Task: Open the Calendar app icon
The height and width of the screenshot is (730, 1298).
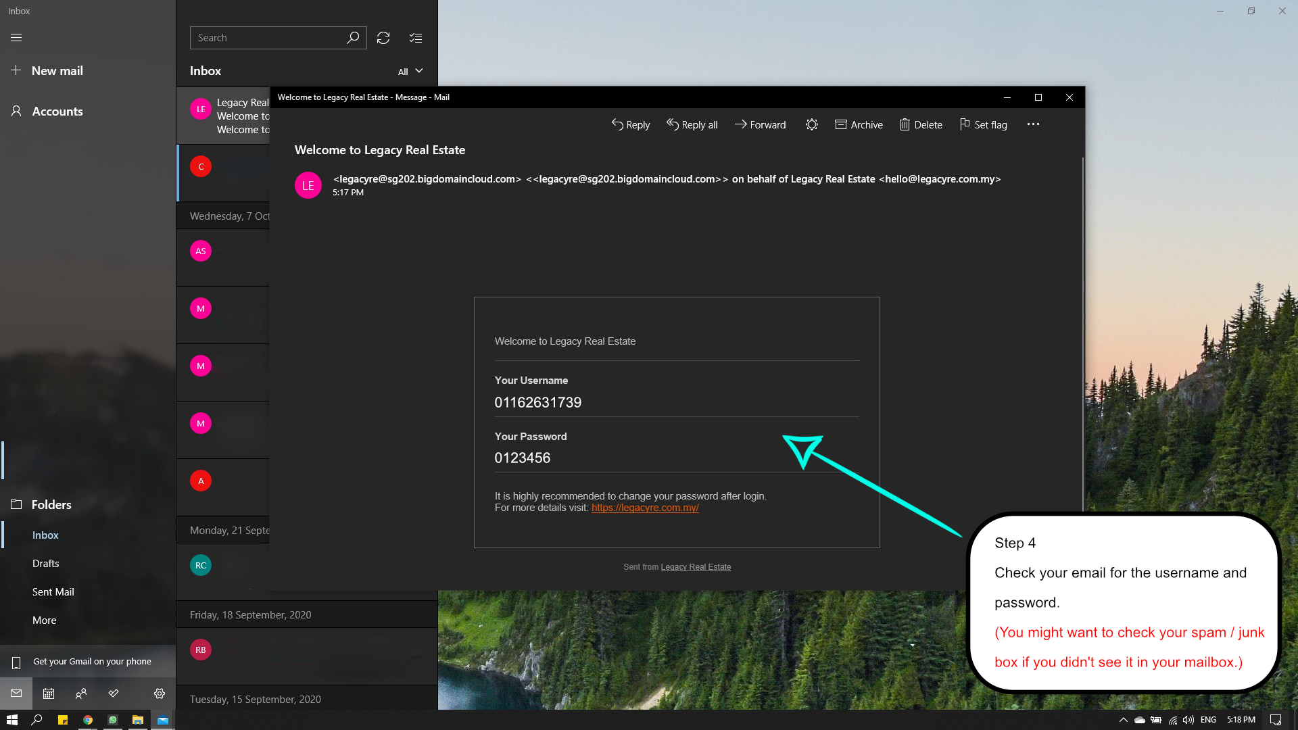Action: (49, 693)
